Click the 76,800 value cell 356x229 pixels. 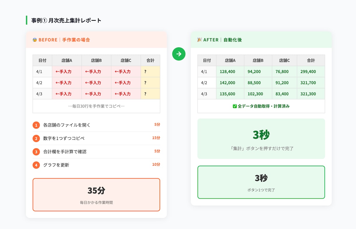click(x=285, y=72)
